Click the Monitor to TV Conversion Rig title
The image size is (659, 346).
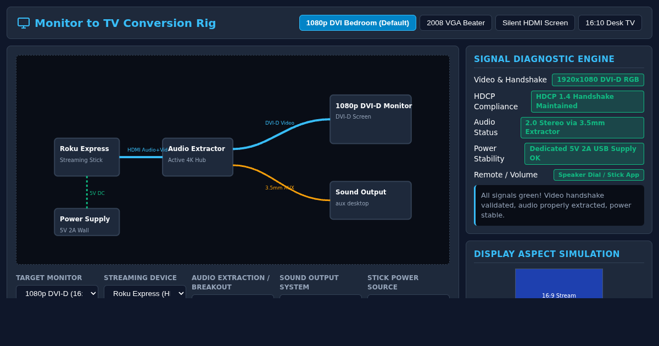click(125, 23)
